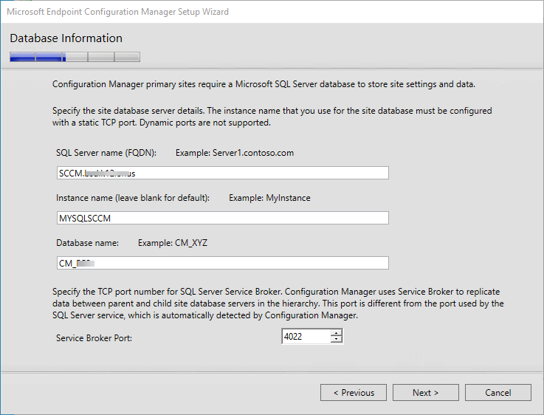Proceed with the Next button
The height and width of the screenshot is (415, 544).
point(426,392)
